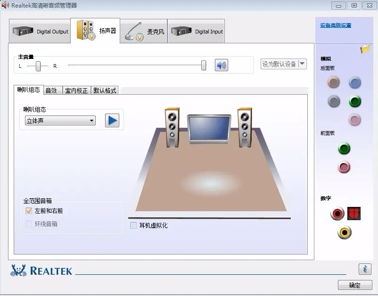
Task: Switch to the Digital Input tab
Action: 196,31
